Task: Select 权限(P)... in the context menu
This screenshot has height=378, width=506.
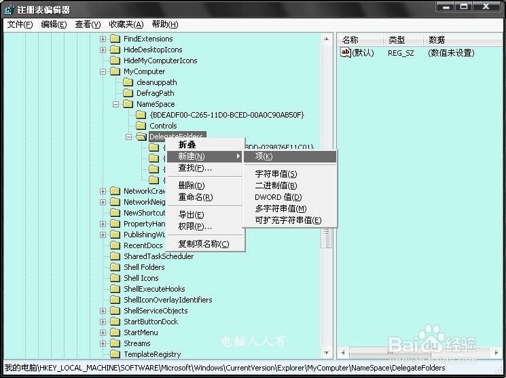Action: click(204, 227)
